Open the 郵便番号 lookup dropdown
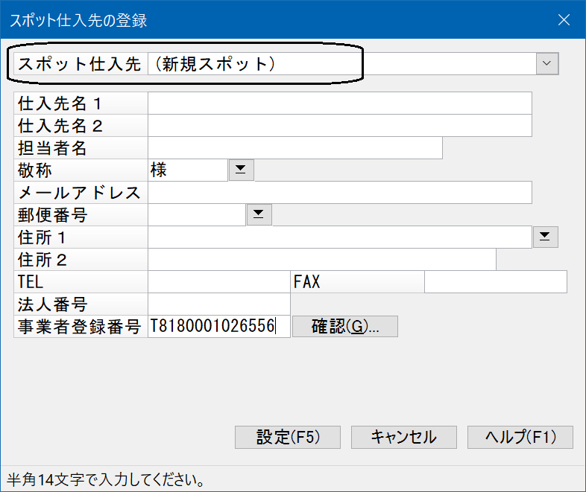This screenshot has width=586, height=492. (x=259, y=214)
